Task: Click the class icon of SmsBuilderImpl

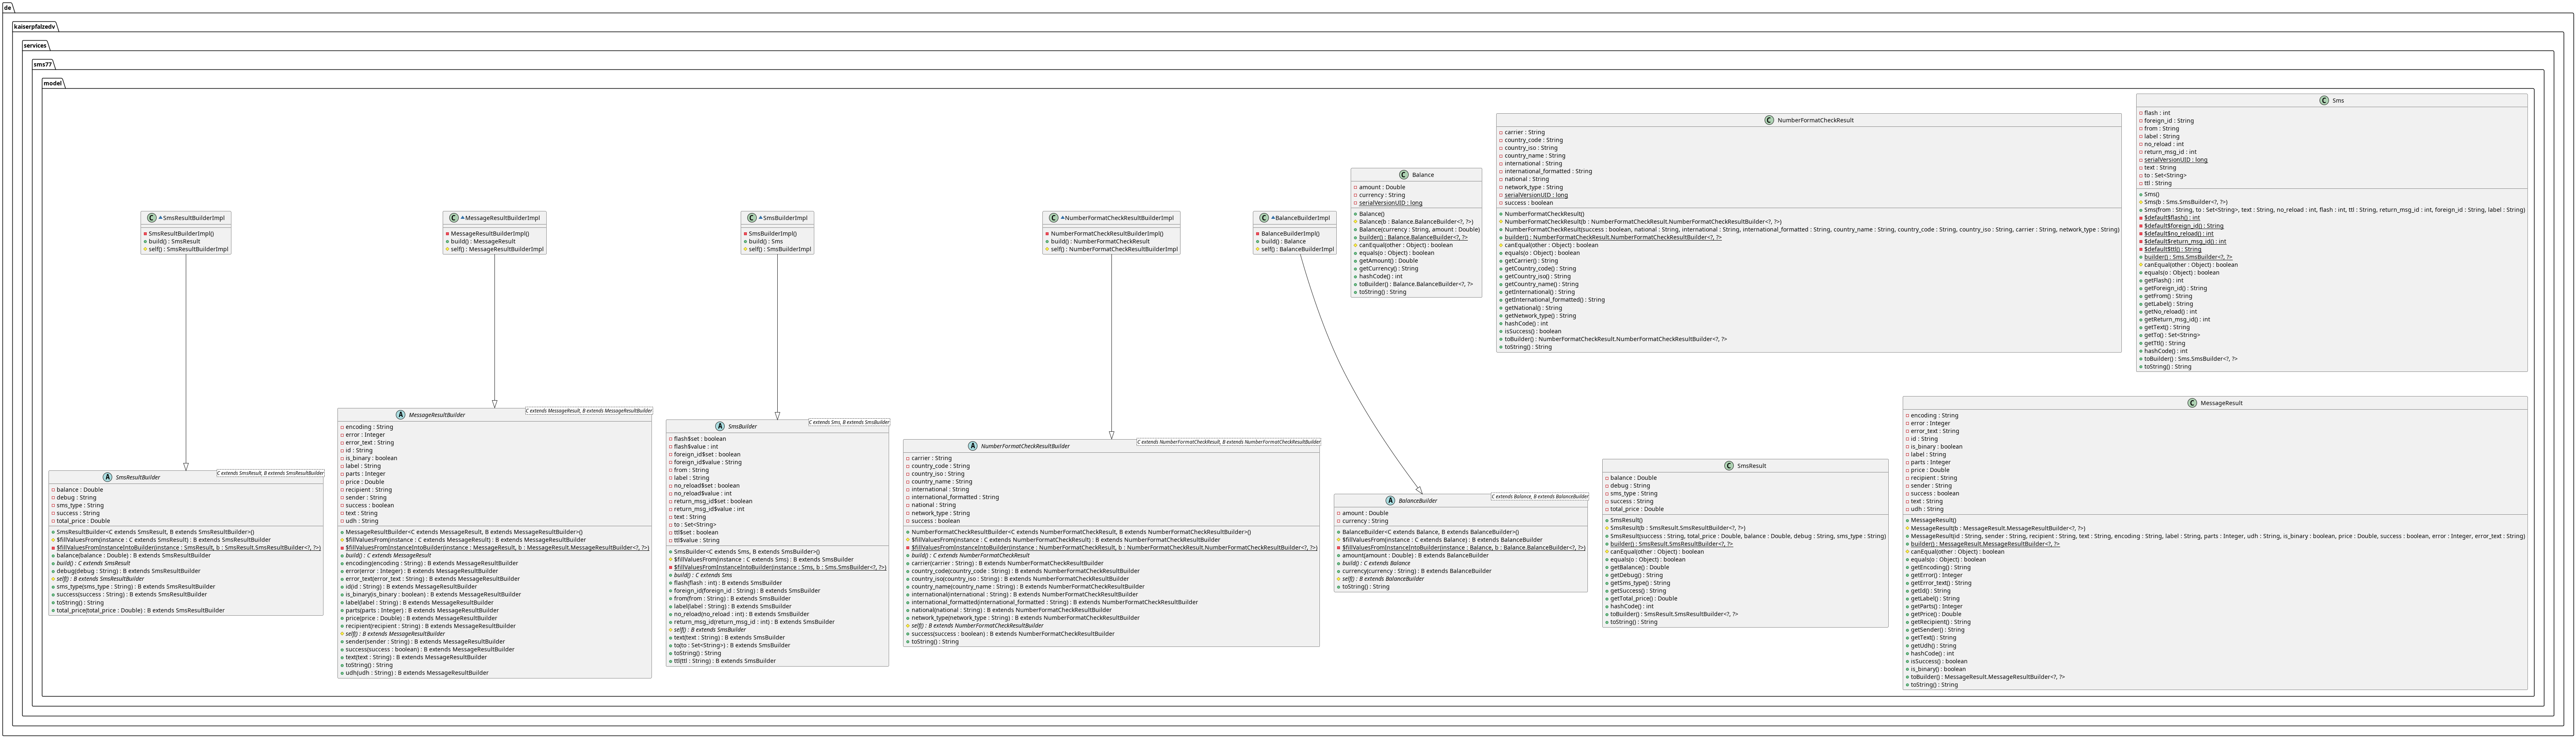Action: click(752, 218)
